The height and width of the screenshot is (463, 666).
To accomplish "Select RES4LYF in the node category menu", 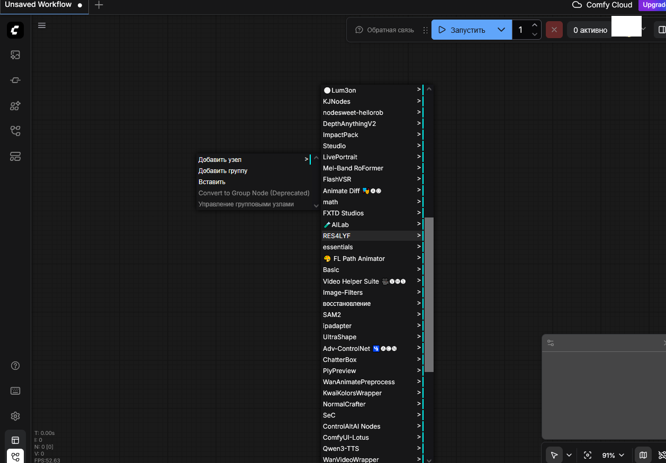I will click(x=337, y=236).
